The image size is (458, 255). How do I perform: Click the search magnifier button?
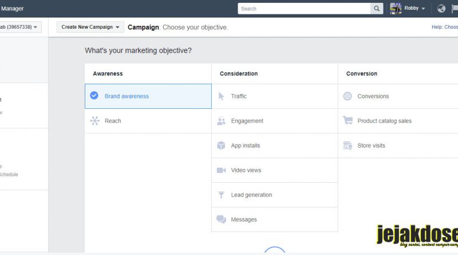pyautogui.click(x=377, y=9)
